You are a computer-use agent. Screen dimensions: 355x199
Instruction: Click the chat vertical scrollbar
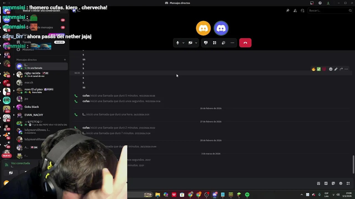pos(353,164)
